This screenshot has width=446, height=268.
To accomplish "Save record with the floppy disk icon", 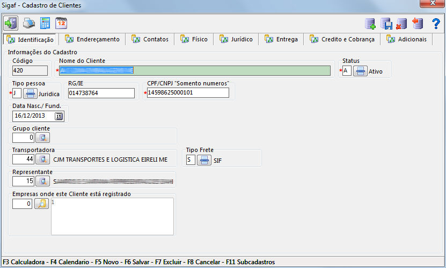I will [386, 24].
